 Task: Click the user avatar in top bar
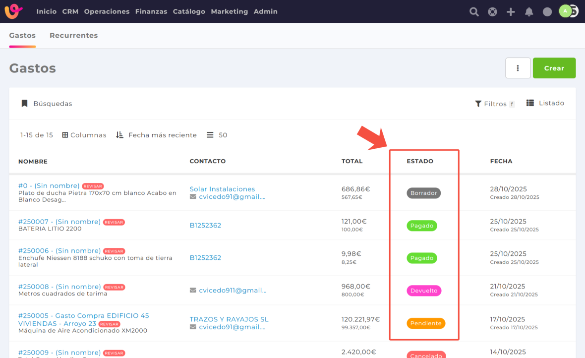(x=566, y=11)
